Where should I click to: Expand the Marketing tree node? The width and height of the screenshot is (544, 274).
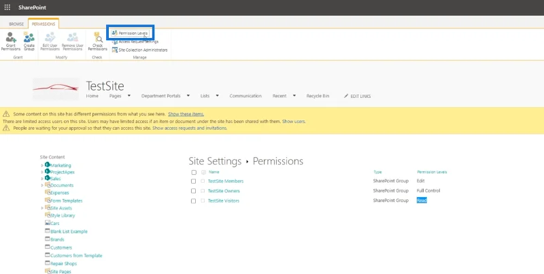[42, 165]
